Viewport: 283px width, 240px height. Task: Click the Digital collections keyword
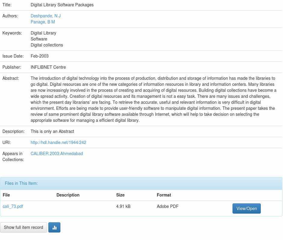[47, 45]
